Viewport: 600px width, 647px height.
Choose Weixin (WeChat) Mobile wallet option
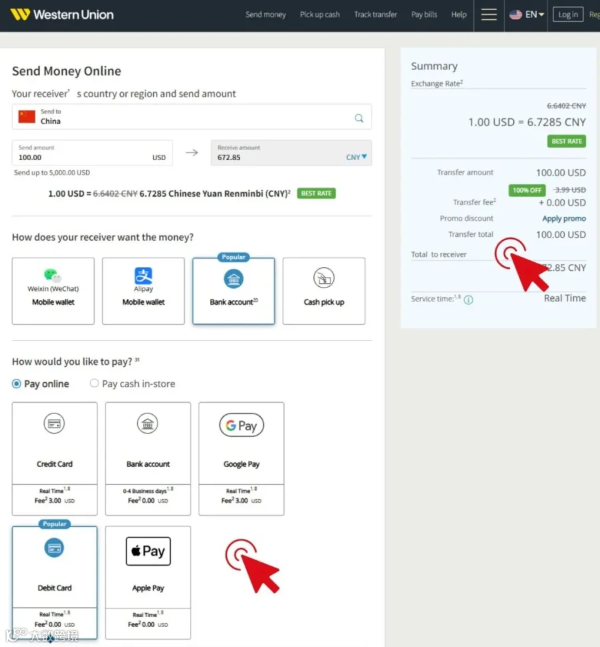coord(53,291)
